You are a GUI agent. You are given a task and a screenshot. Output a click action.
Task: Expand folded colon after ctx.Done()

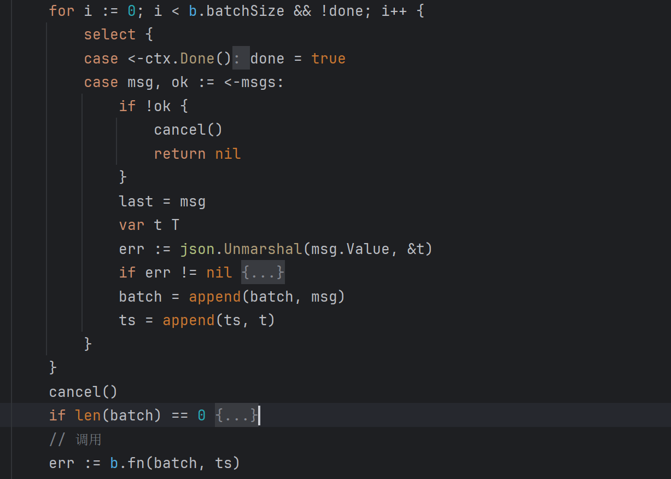tap(241, 58)
